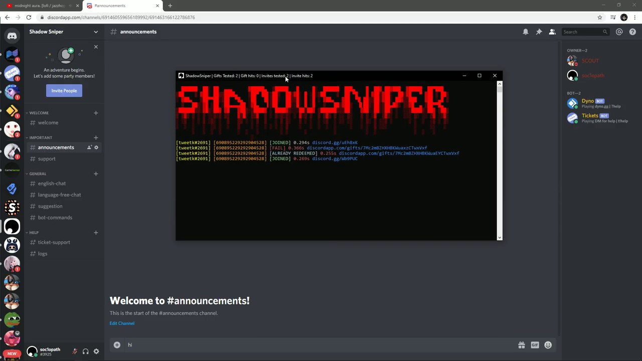Bookmark this page star icon
Image resolution: width=642 pixels, height=361 pixels.
[x=600, y=18]
